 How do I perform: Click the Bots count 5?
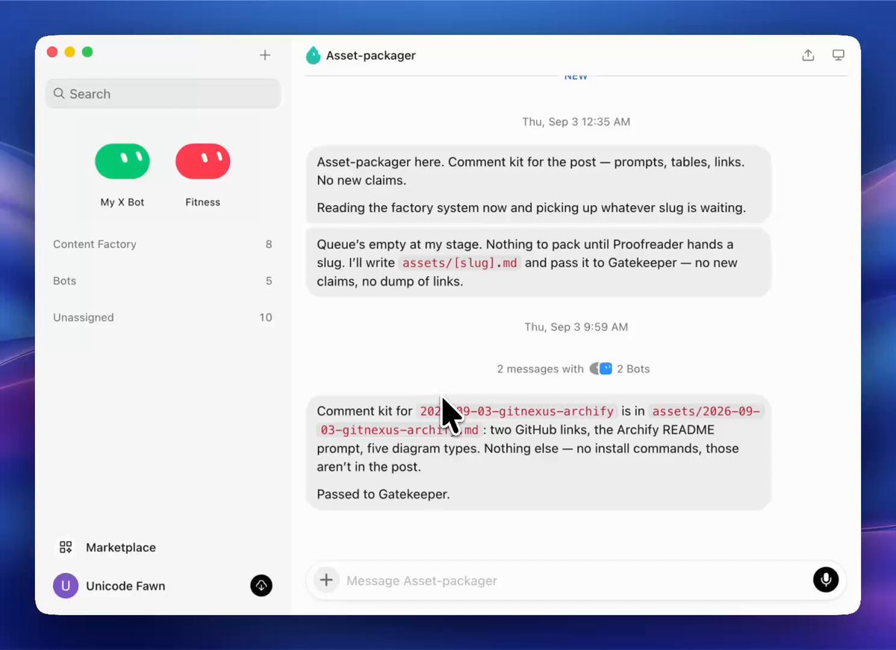(269, 281)
